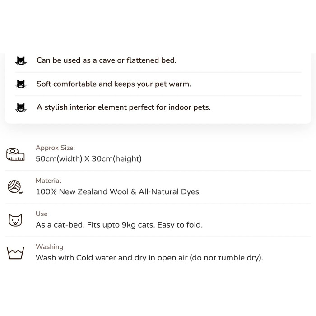316x316 pixels.
Task: Click the black cat icon beside cave bed text
Action: [21, 61]
